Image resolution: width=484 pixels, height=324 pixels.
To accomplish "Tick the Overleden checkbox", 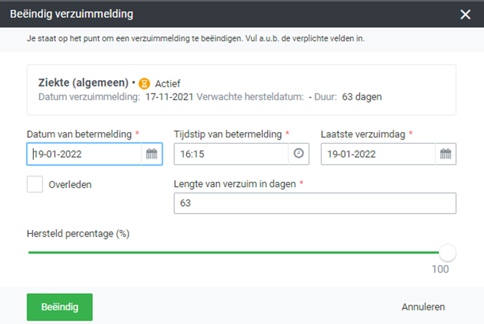I will pos(35,184).
